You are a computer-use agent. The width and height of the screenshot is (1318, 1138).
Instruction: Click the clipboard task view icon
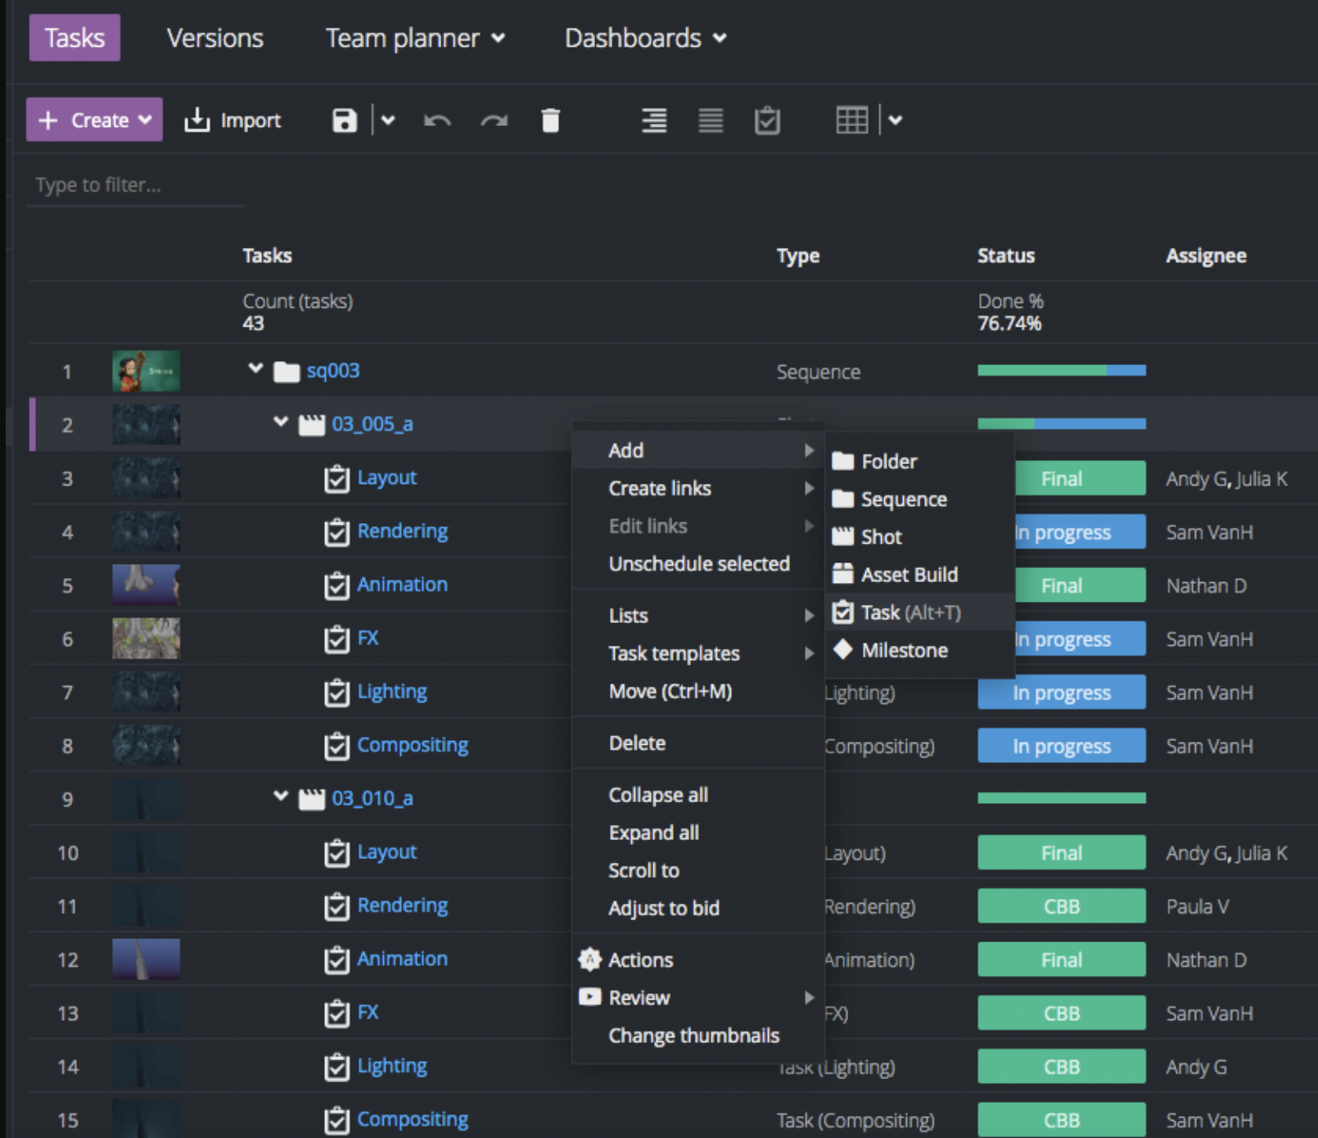pyautogui.click(x=767, y=120)
